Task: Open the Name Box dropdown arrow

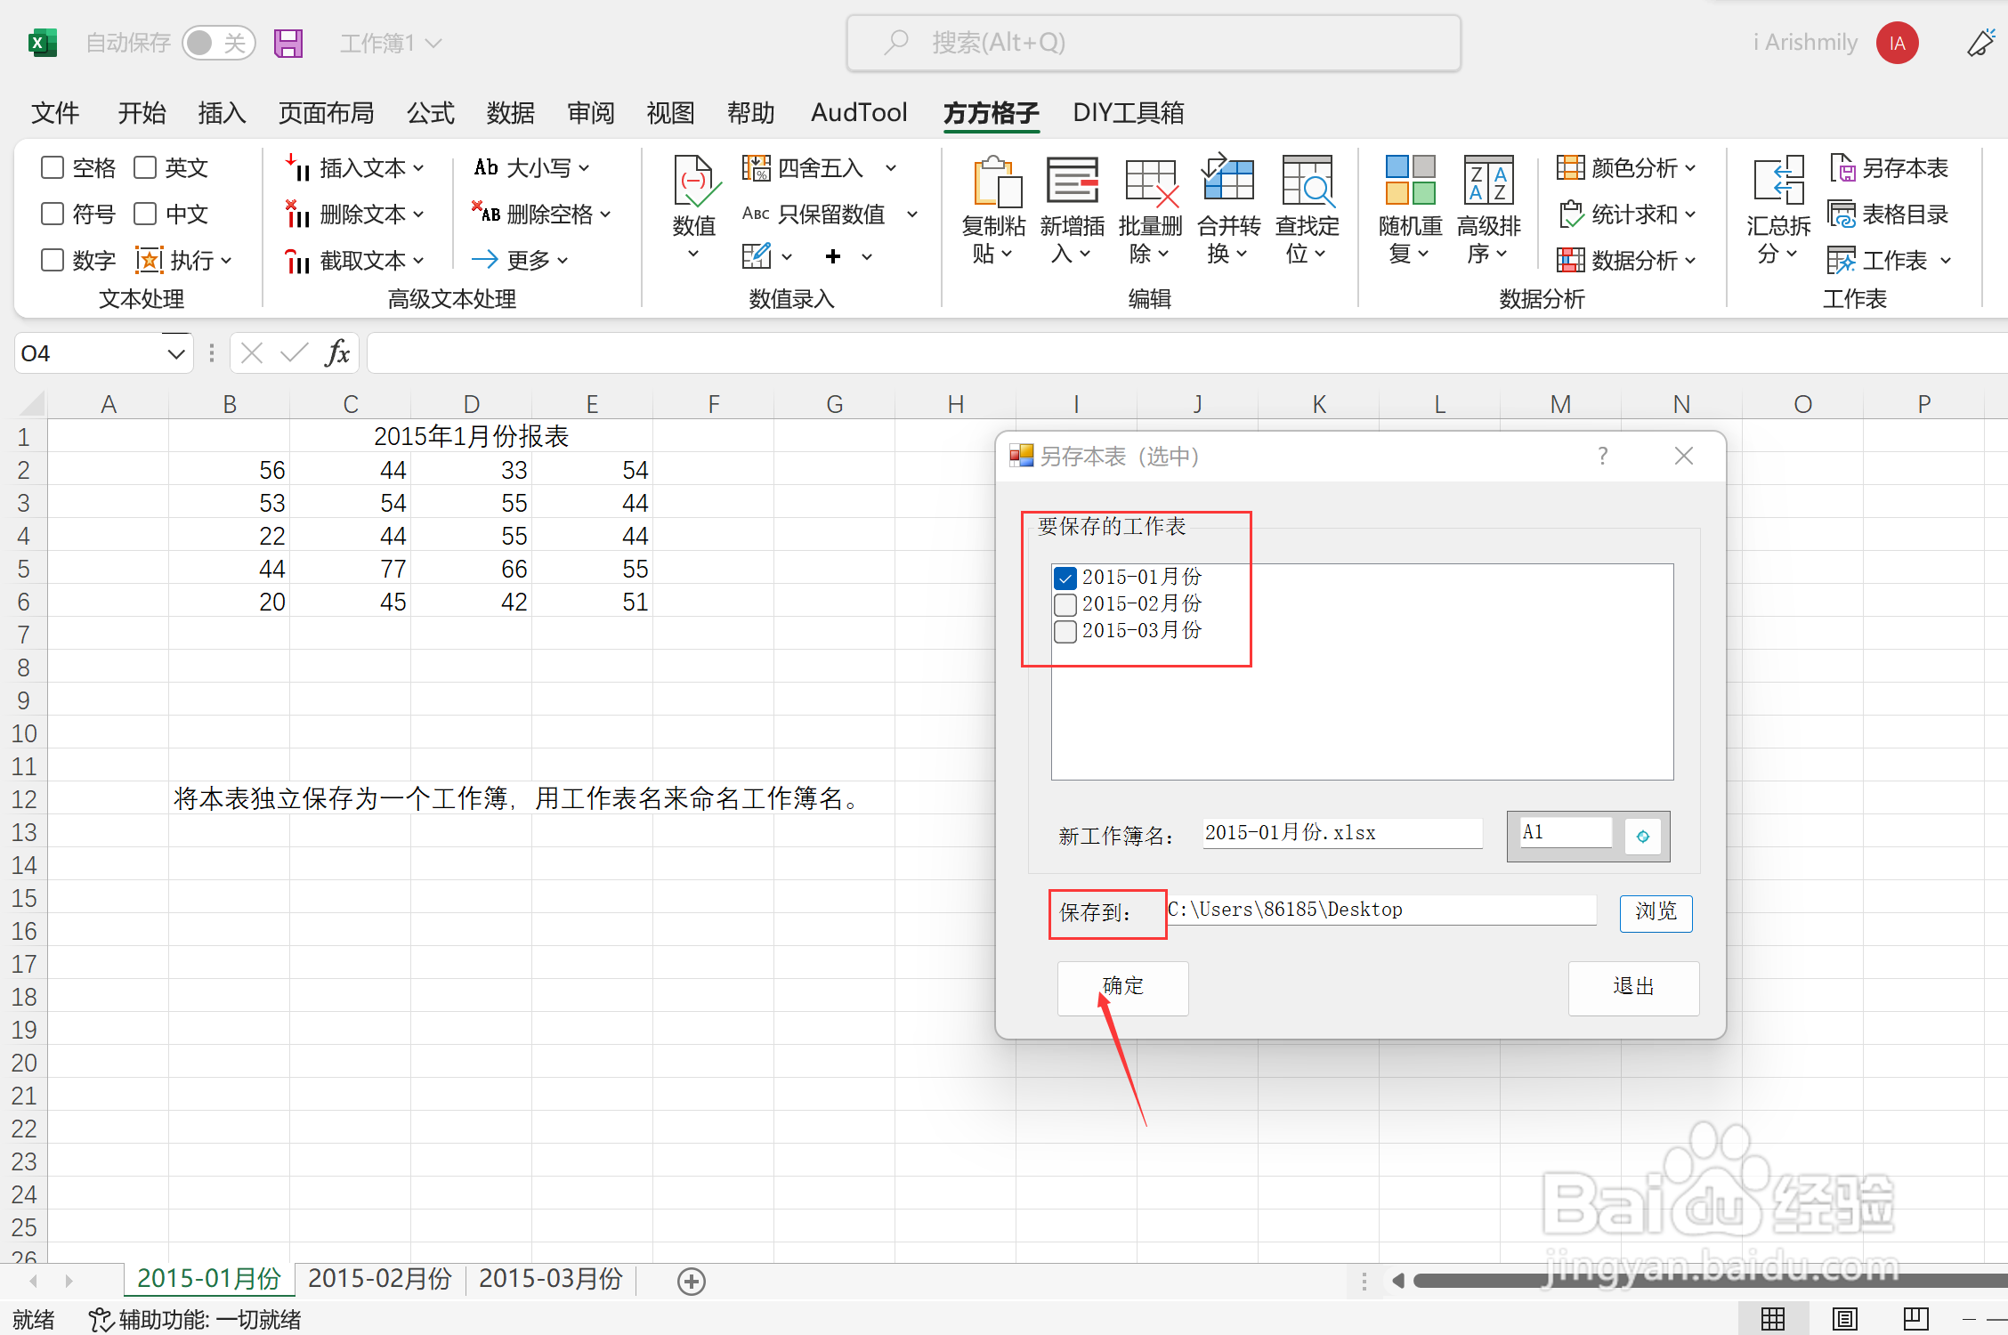Action: point(176,354)
